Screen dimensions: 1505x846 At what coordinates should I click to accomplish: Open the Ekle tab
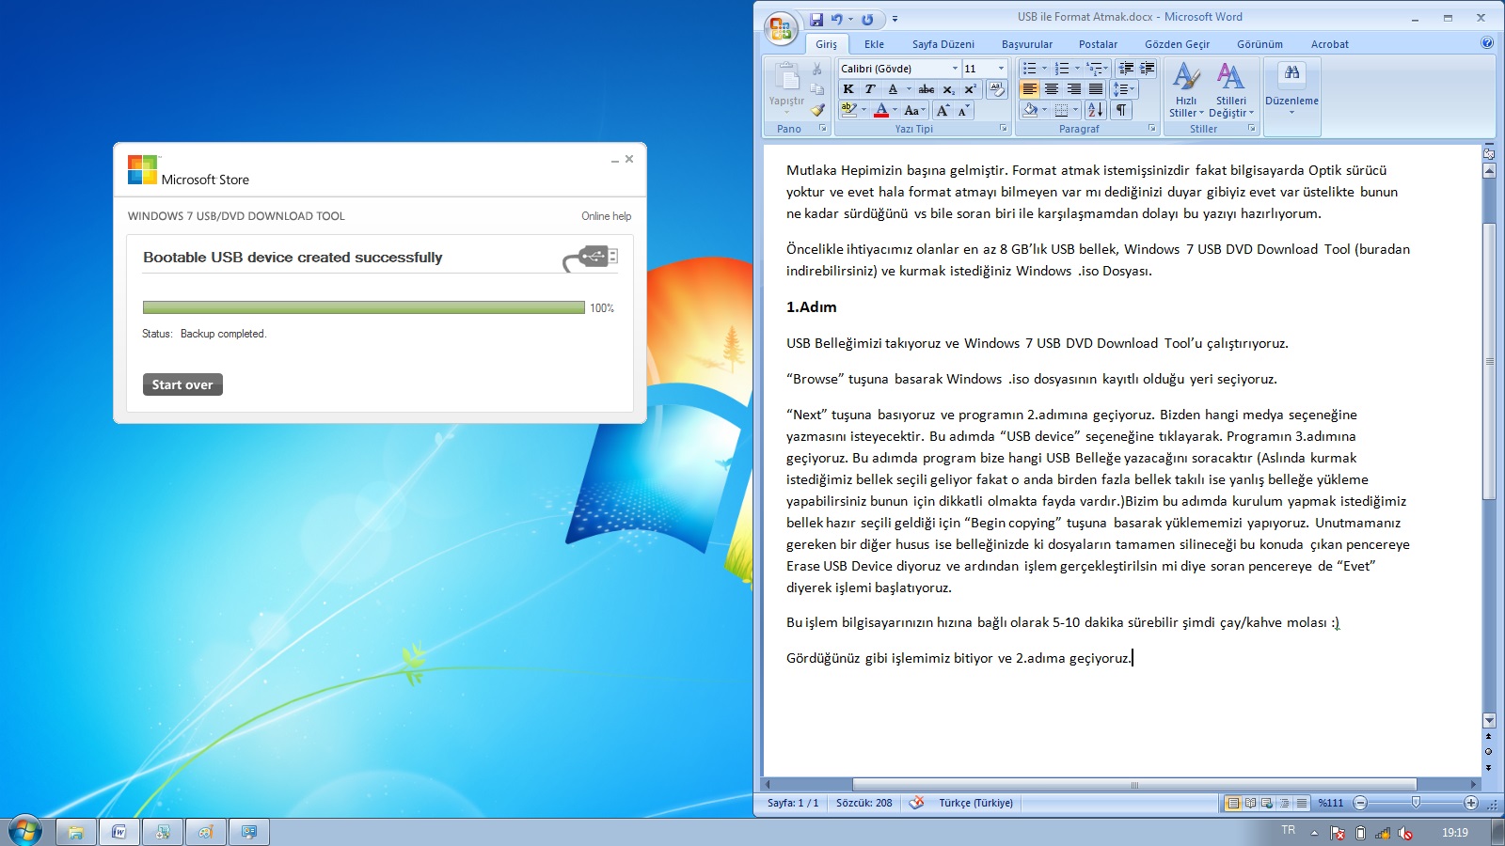[874, 44]
